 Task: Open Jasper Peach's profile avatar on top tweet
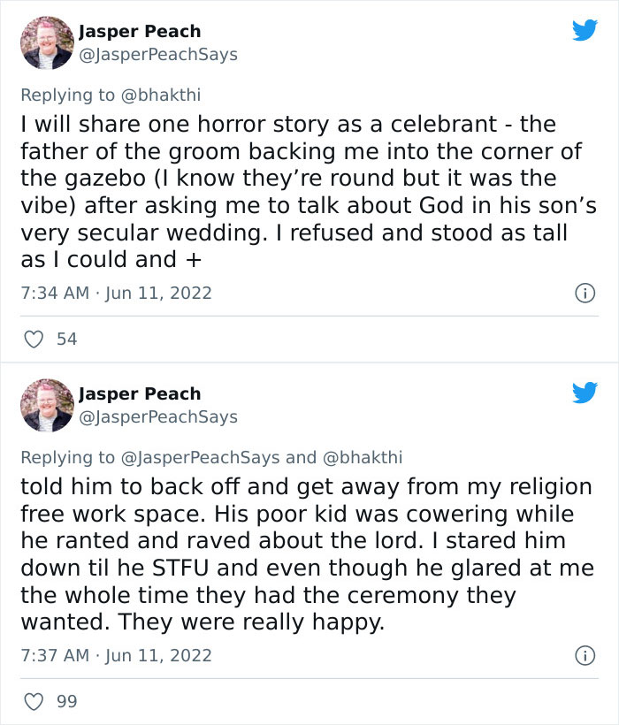[46, 42]
